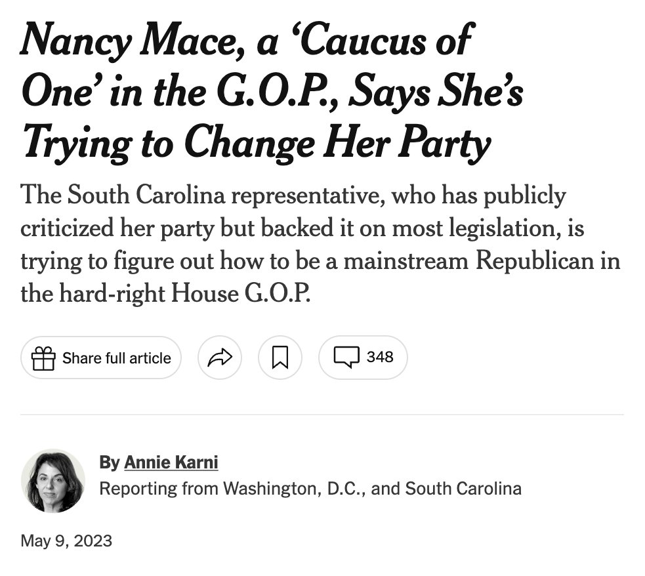Click Trying to Change Her Party headline line
645x576 pixels.
[x=257, y=142]
